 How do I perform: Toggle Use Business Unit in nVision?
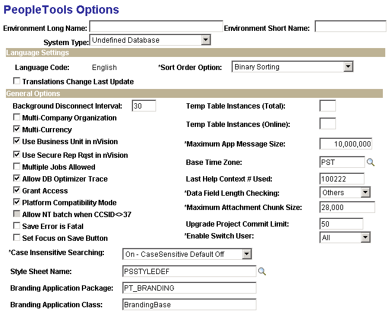[x=17, y=141]
